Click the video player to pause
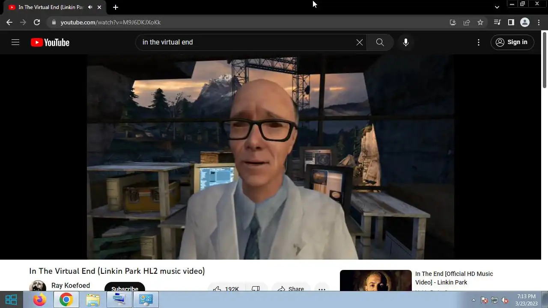Viewport: 548px width, 308px height. (x=271, y=157)
